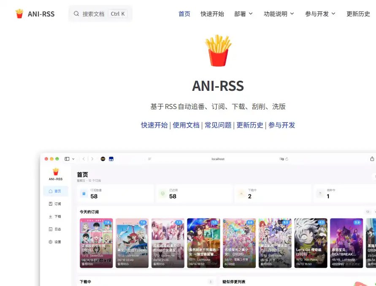Open the Let's Go 怪奇组 poster card
Image resolution: width=376 pixels, height=286 pixels.
(x=311, y=243)
